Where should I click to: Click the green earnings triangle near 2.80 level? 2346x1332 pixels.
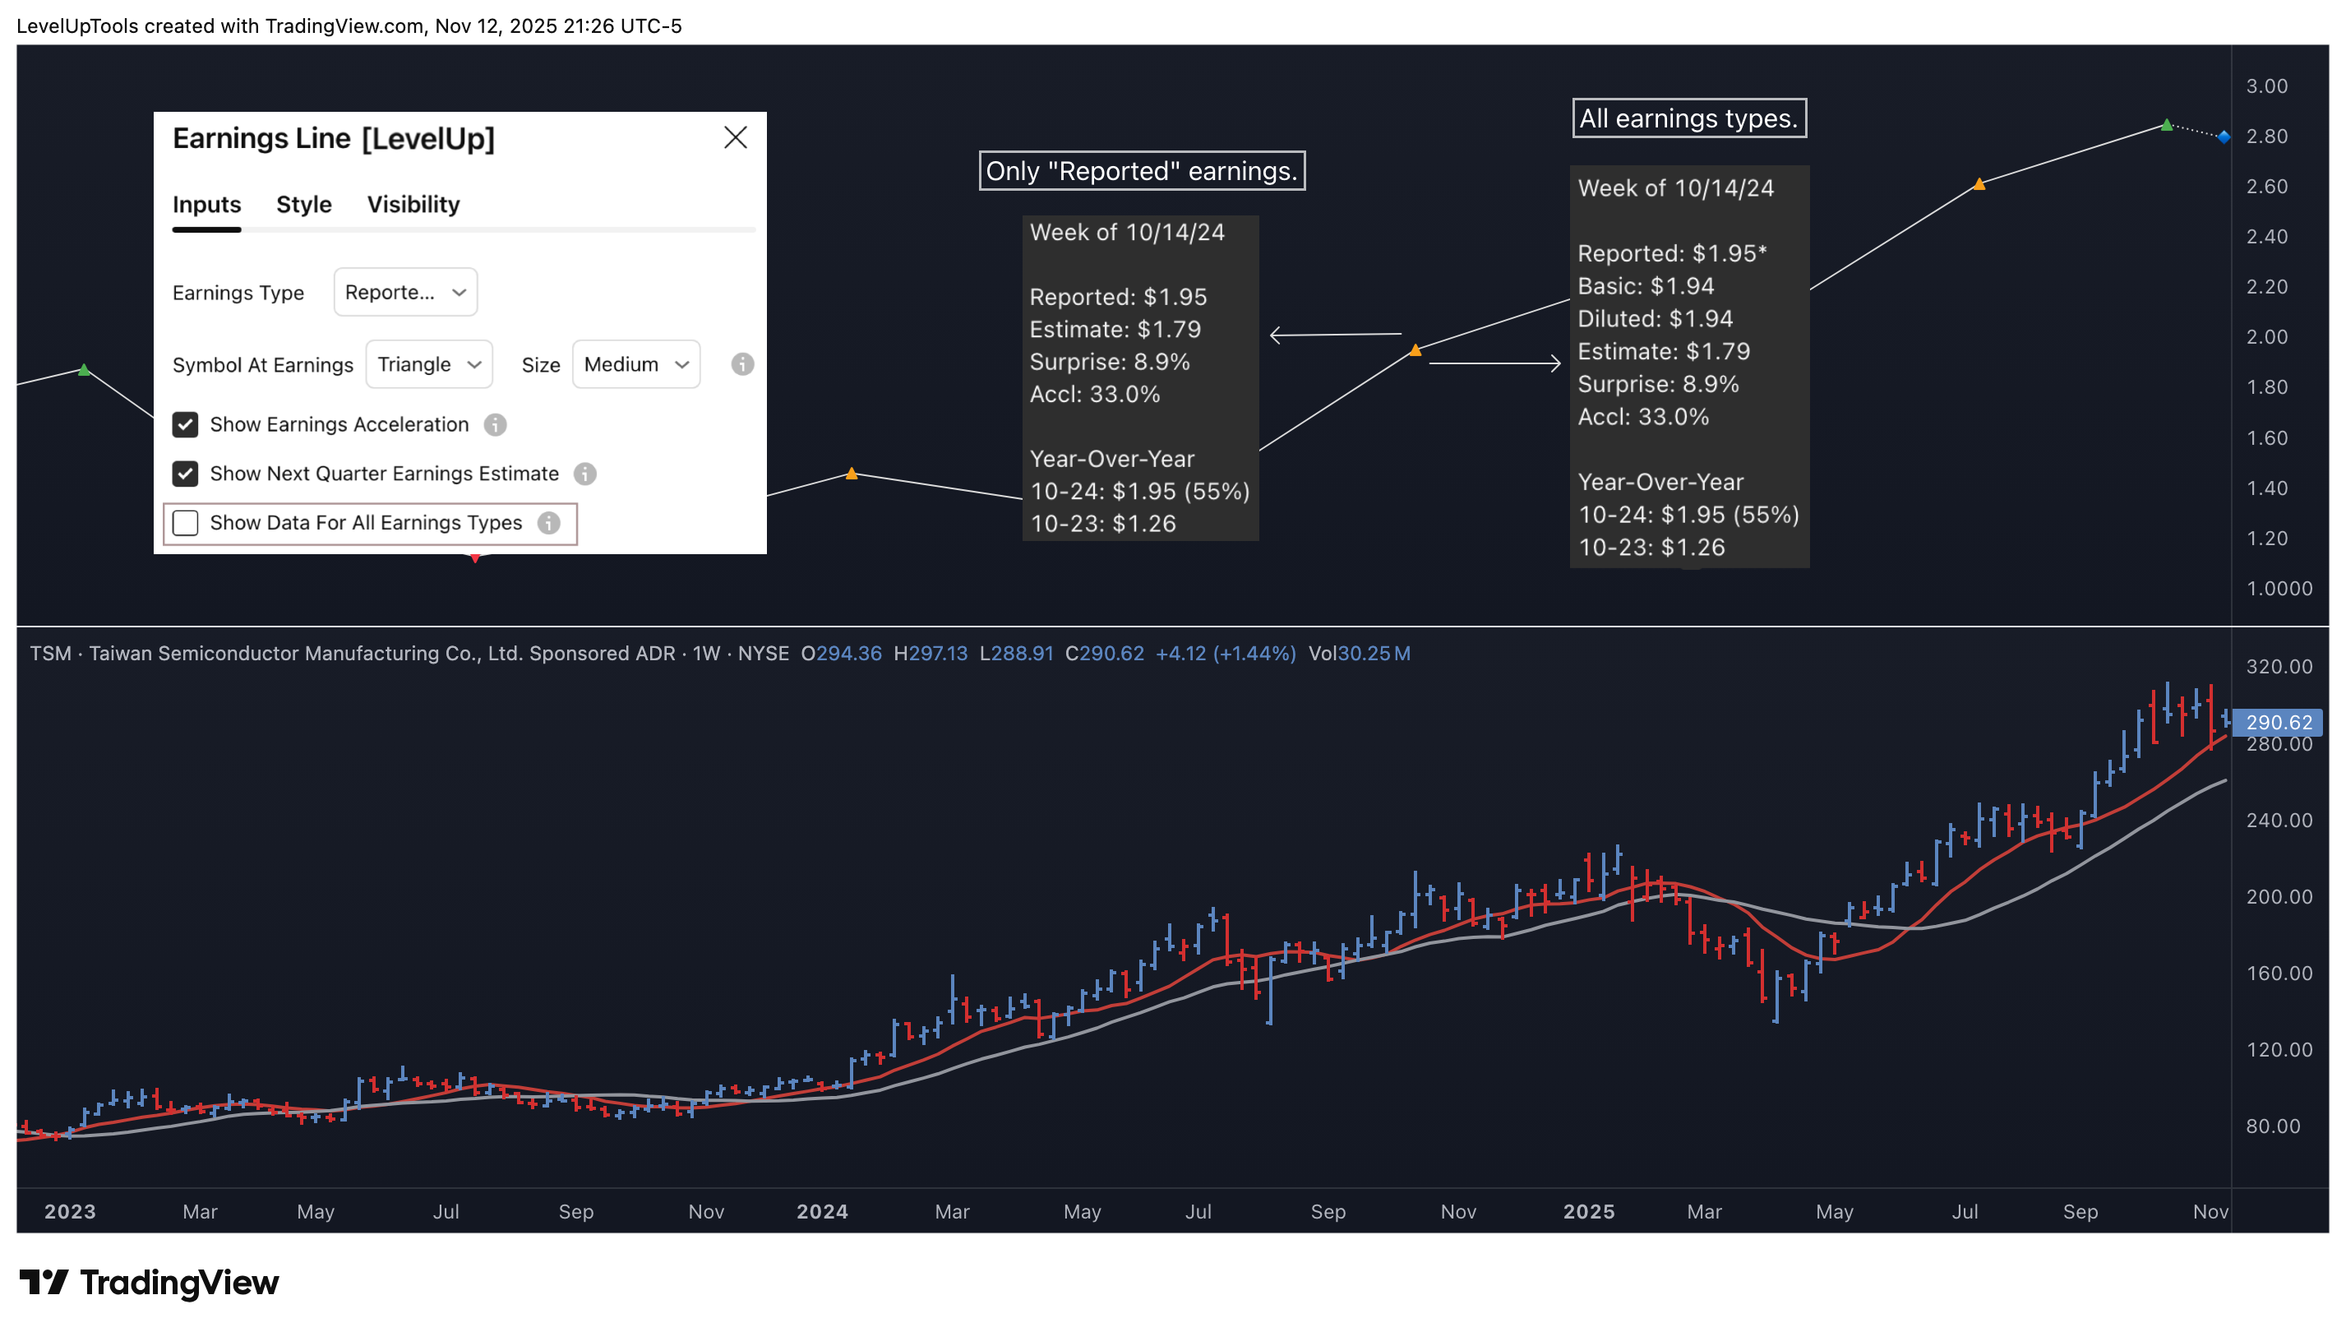click(x=2167, y=125)
